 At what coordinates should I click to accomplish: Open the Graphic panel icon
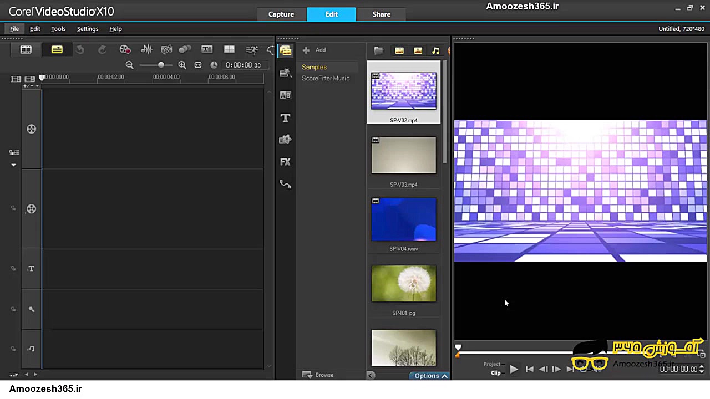pyautogui.click(x=285, y=140)
